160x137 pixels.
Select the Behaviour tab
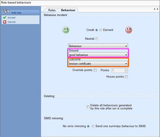[x=68, y=10]
